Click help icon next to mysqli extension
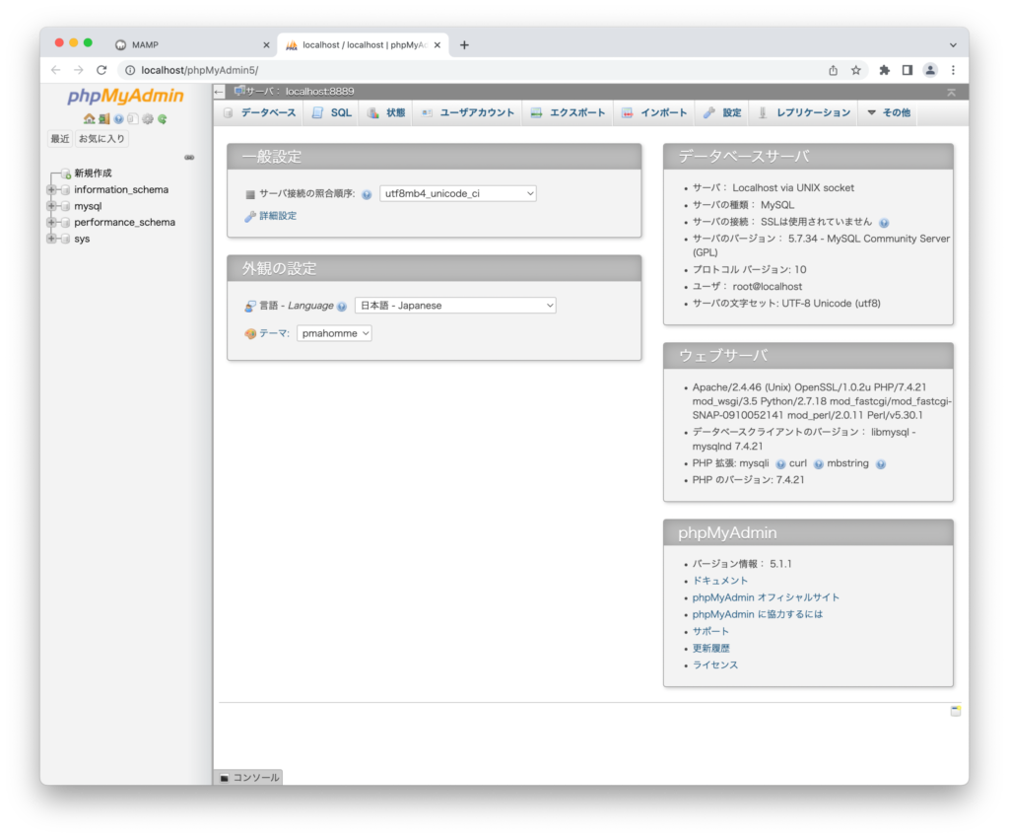The height and width of the screenshot is (838, 1009). point(780,464)
